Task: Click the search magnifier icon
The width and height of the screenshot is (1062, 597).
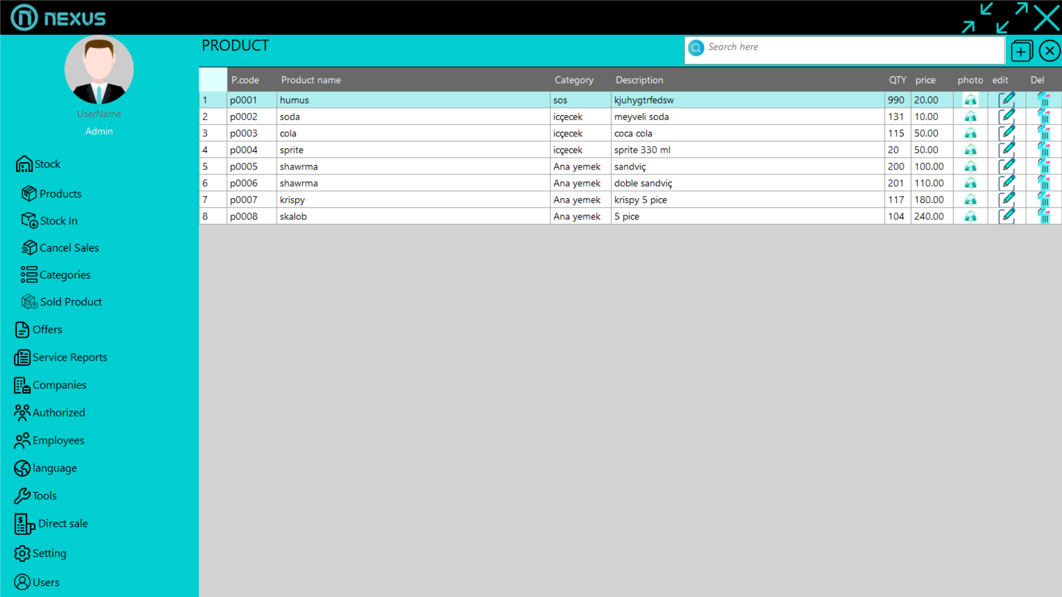Action: (x=696, y=48)
